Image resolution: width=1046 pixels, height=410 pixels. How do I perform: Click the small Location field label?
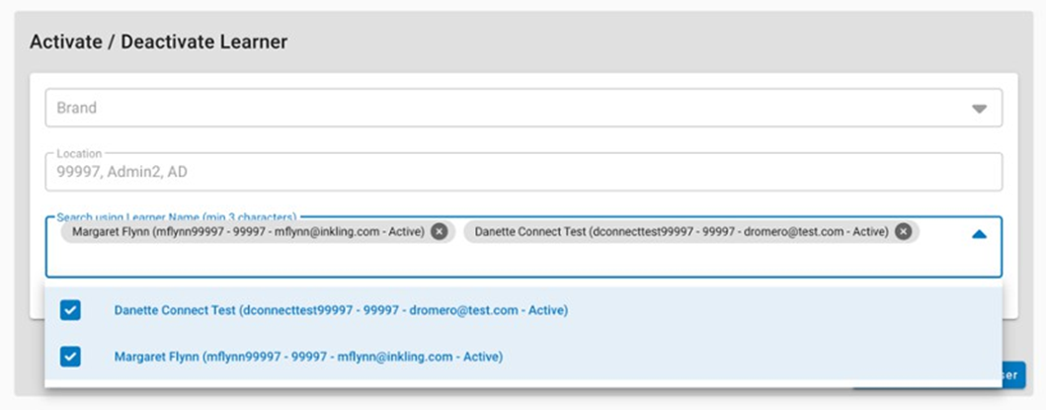[79, 154]
